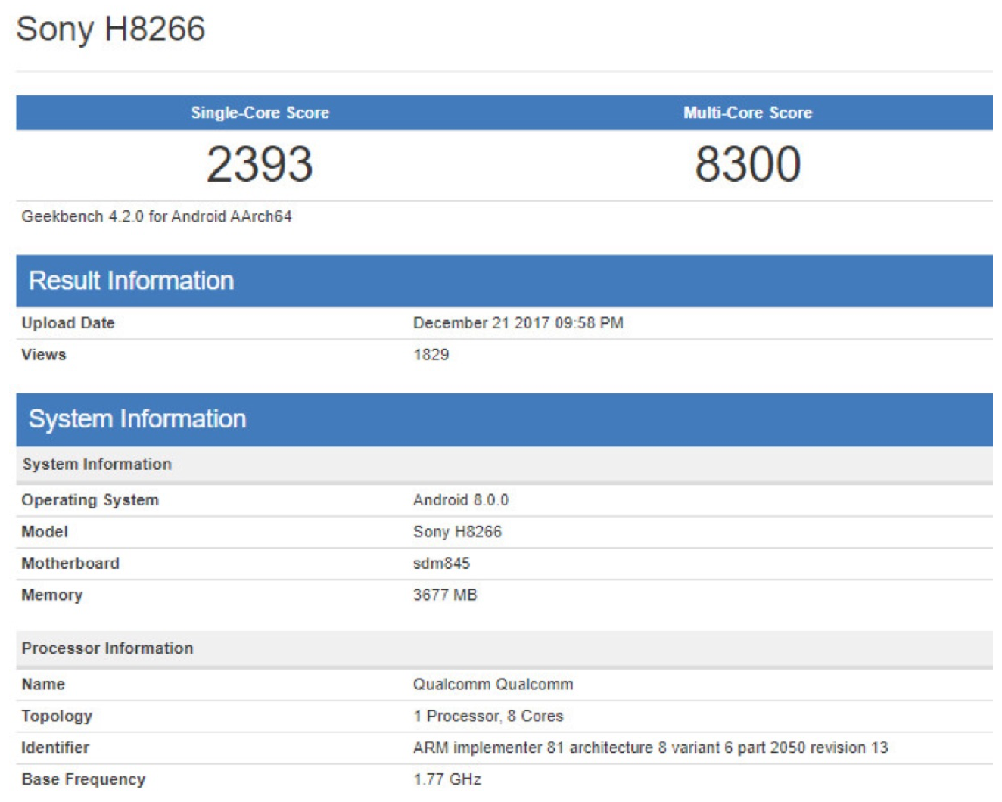Select the Model value 'Sony H8266'
This screenshot has width=1002, height=802.
click(457, 532)
